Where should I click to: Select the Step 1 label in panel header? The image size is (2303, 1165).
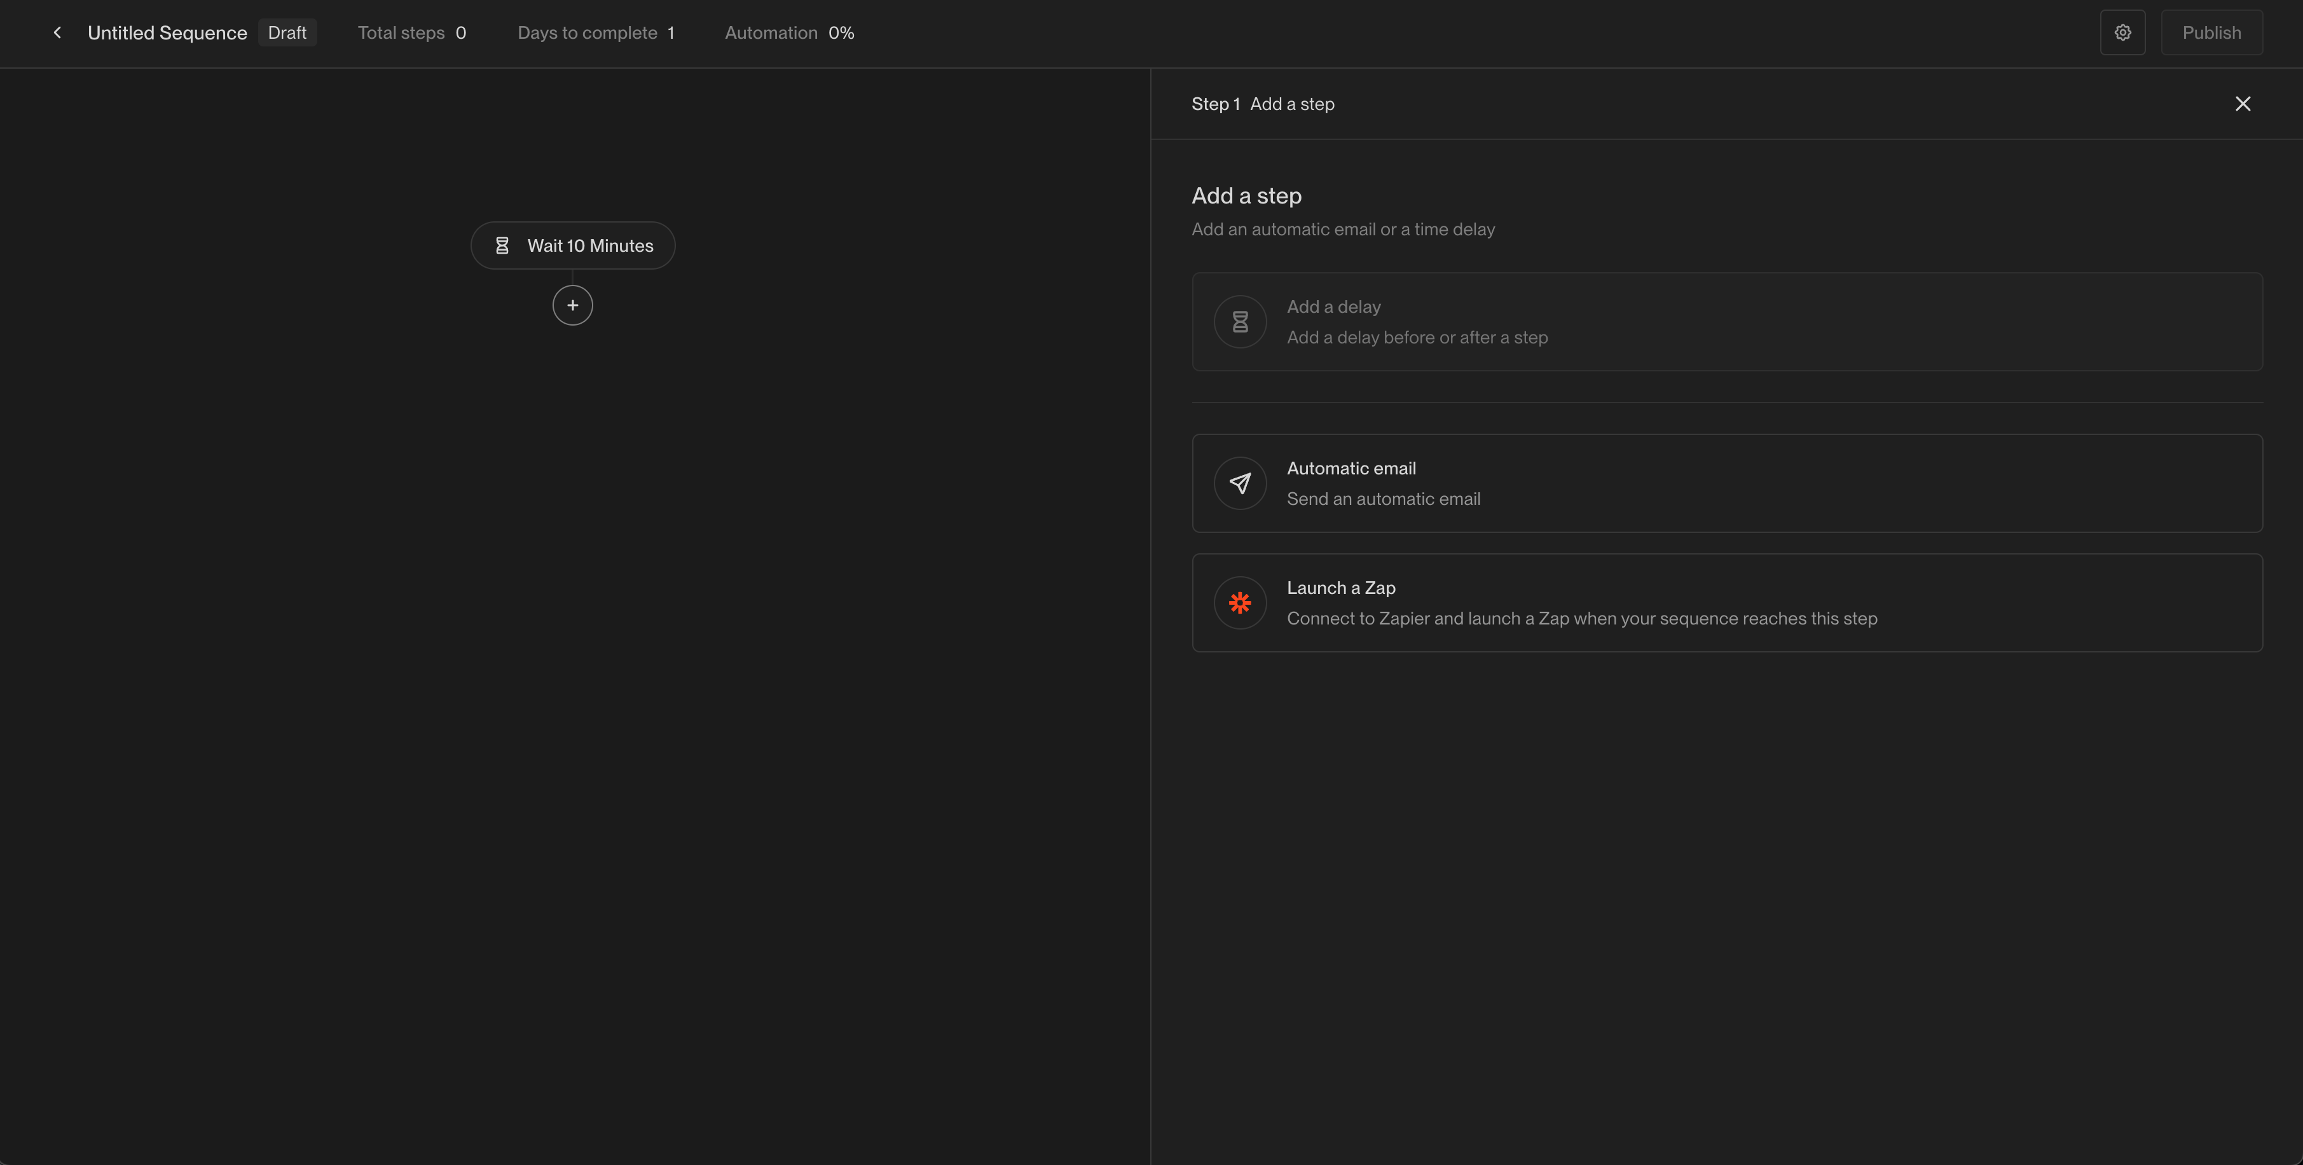(1215, 104)
